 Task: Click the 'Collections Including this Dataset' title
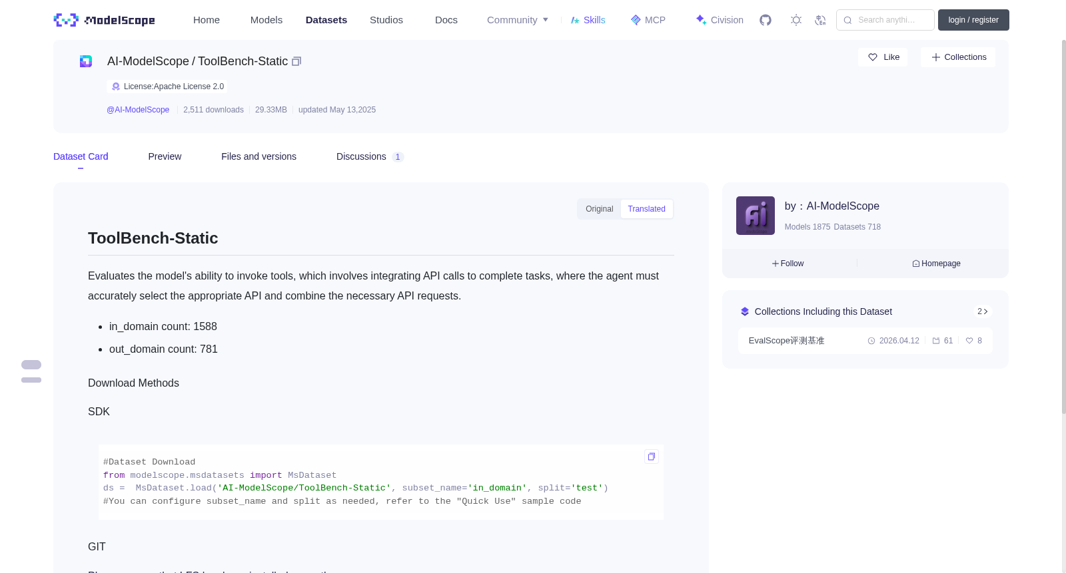tap(823, 311)
